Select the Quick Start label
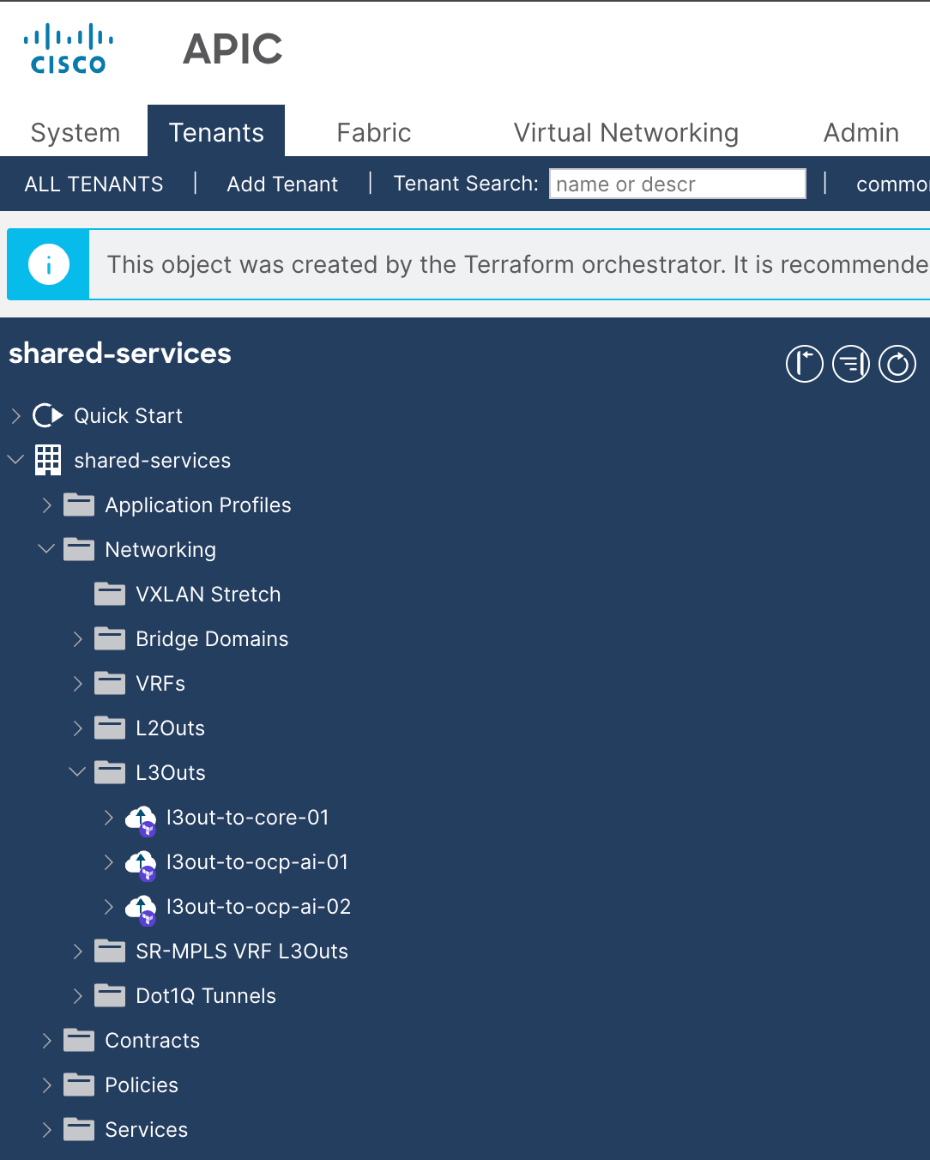Viewport: 930px width, 1160px height. [129, 416]
